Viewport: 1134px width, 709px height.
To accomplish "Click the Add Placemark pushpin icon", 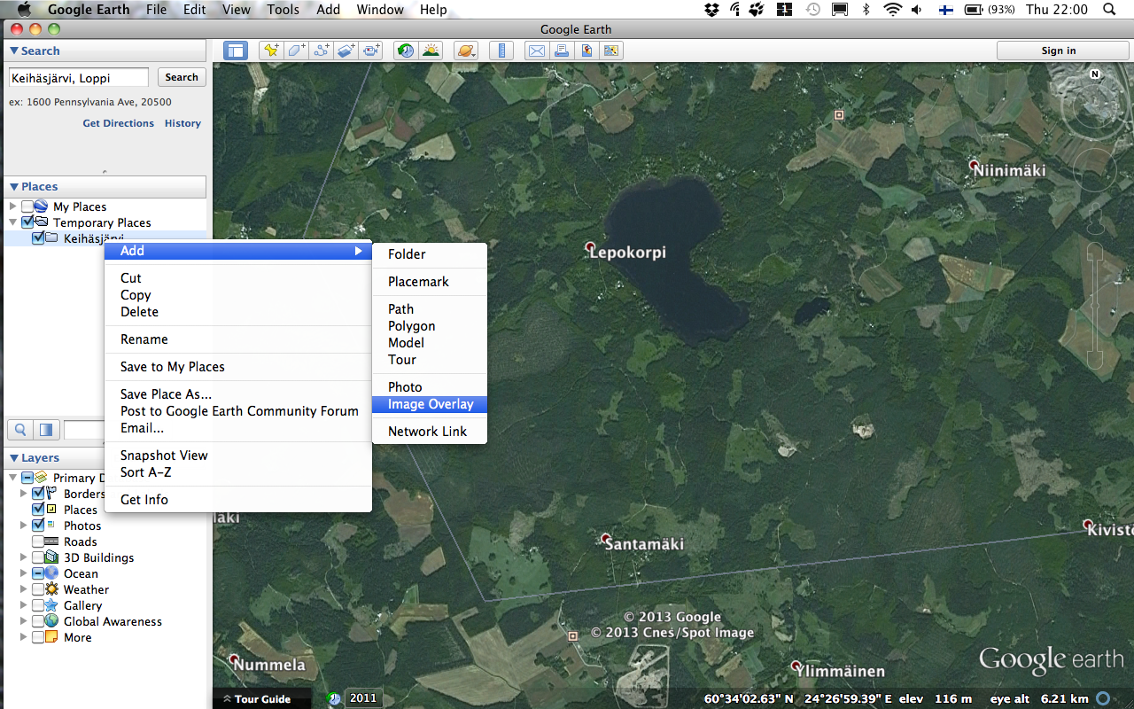I will [x=270, y=51].
